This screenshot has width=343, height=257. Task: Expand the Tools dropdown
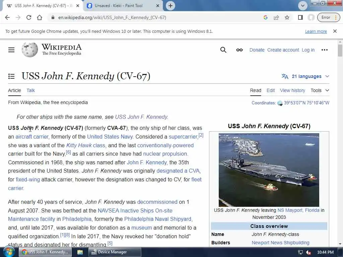point(320,90)
